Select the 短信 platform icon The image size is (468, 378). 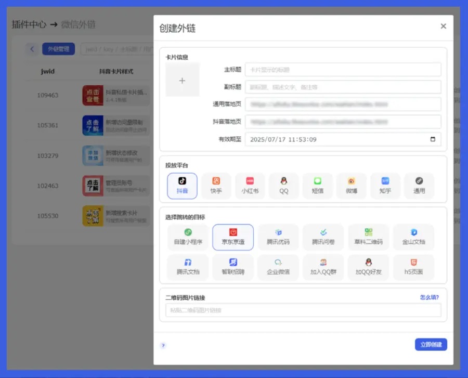[318, 186]
